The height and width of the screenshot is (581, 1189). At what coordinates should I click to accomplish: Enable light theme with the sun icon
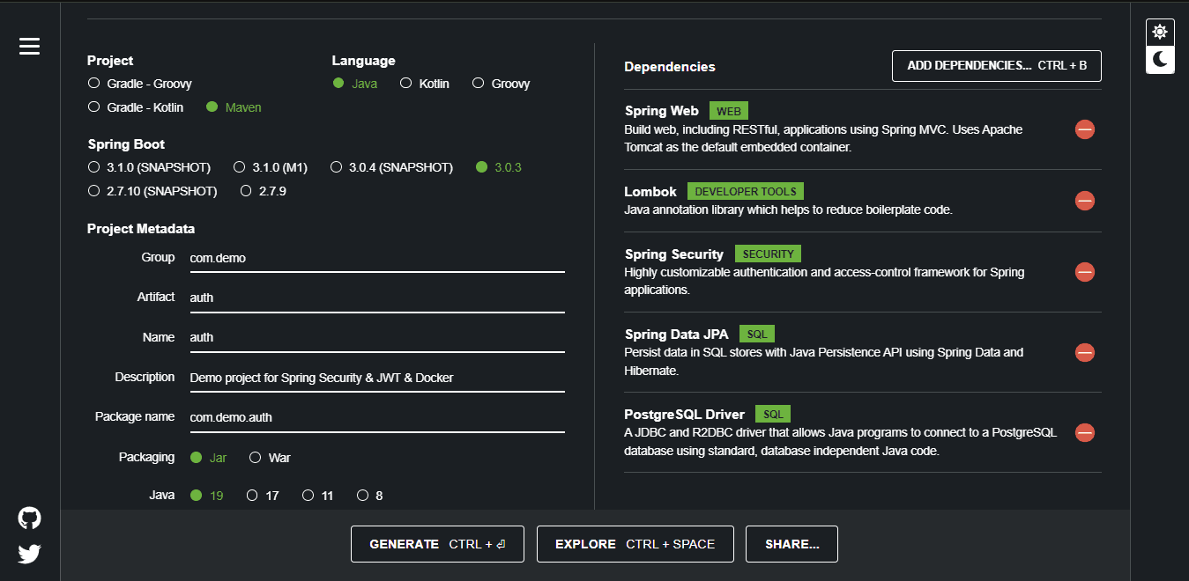[1160, 31]
